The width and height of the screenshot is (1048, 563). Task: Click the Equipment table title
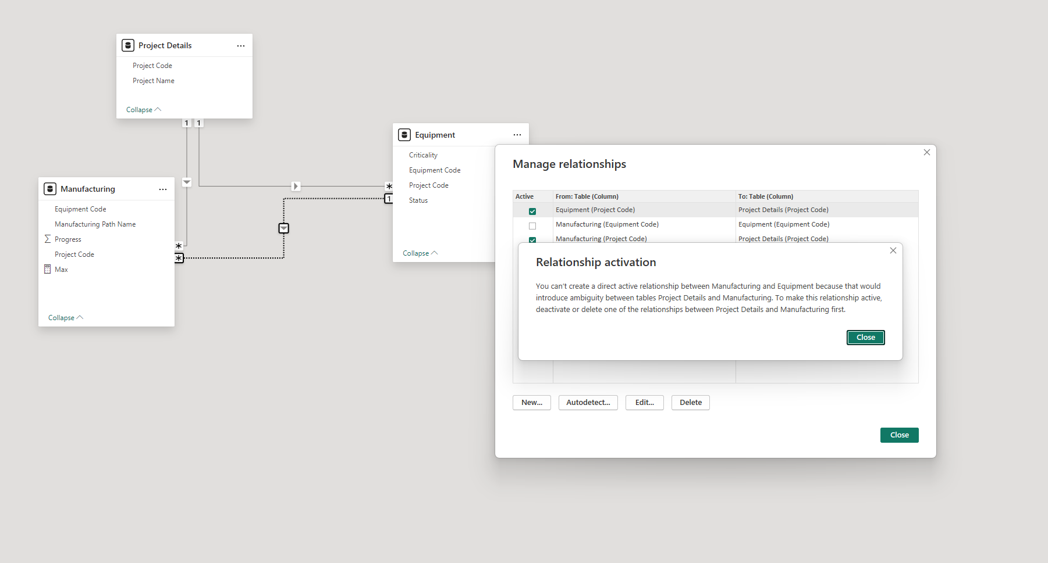pyautogui.click(x=435, y=135)
